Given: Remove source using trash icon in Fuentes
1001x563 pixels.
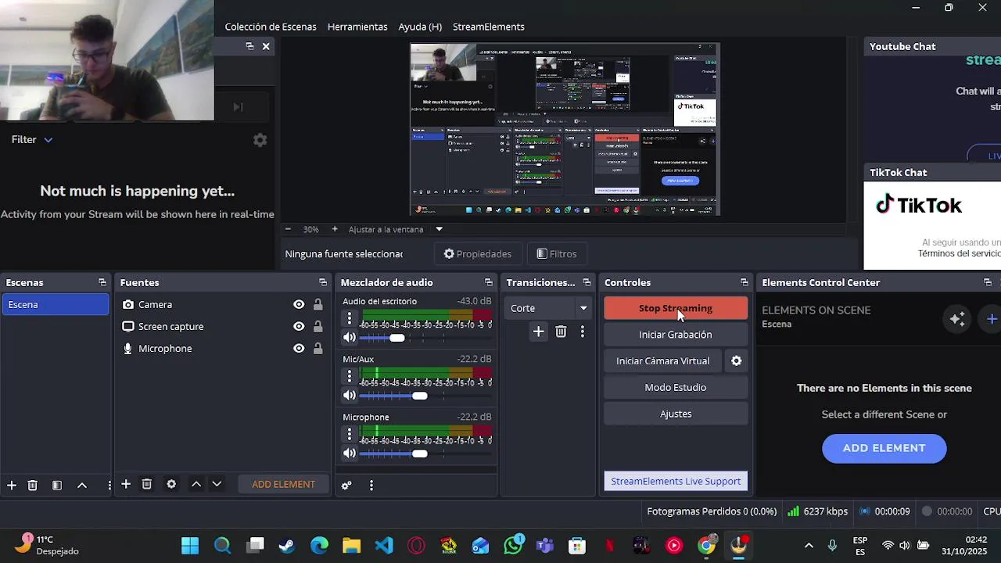Looking at the screenshot, I should point(146,485).
